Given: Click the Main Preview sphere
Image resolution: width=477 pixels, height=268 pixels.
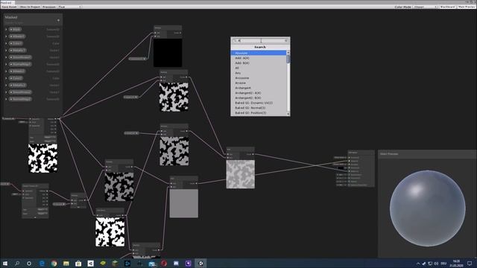Looking at the screenshot, I should (427, 208).
